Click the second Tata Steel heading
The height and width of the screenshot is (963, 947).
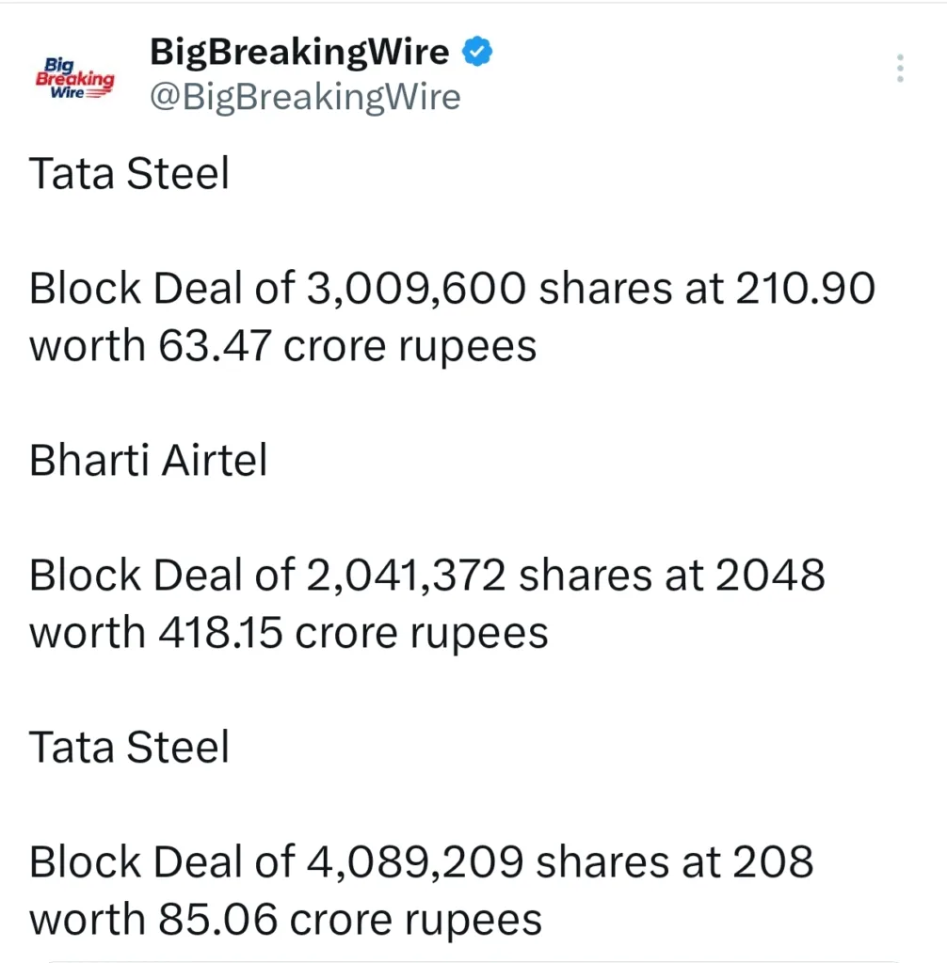129,747
